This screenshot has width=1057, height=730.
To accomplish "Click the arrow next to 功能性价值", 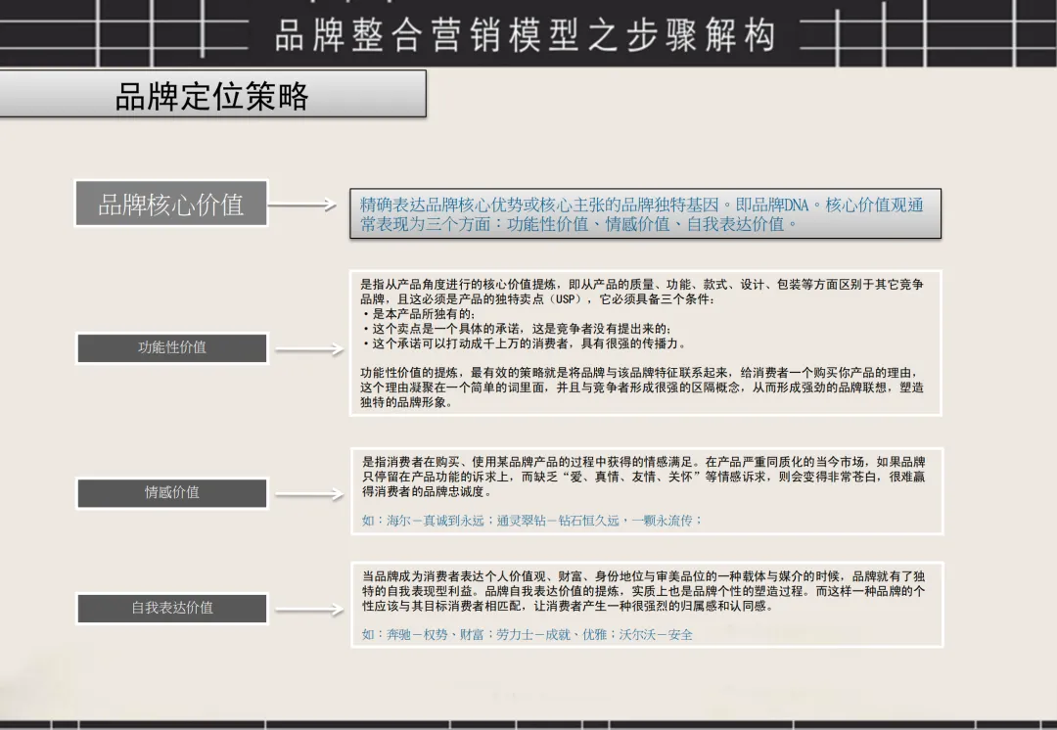I will [308, 347].
